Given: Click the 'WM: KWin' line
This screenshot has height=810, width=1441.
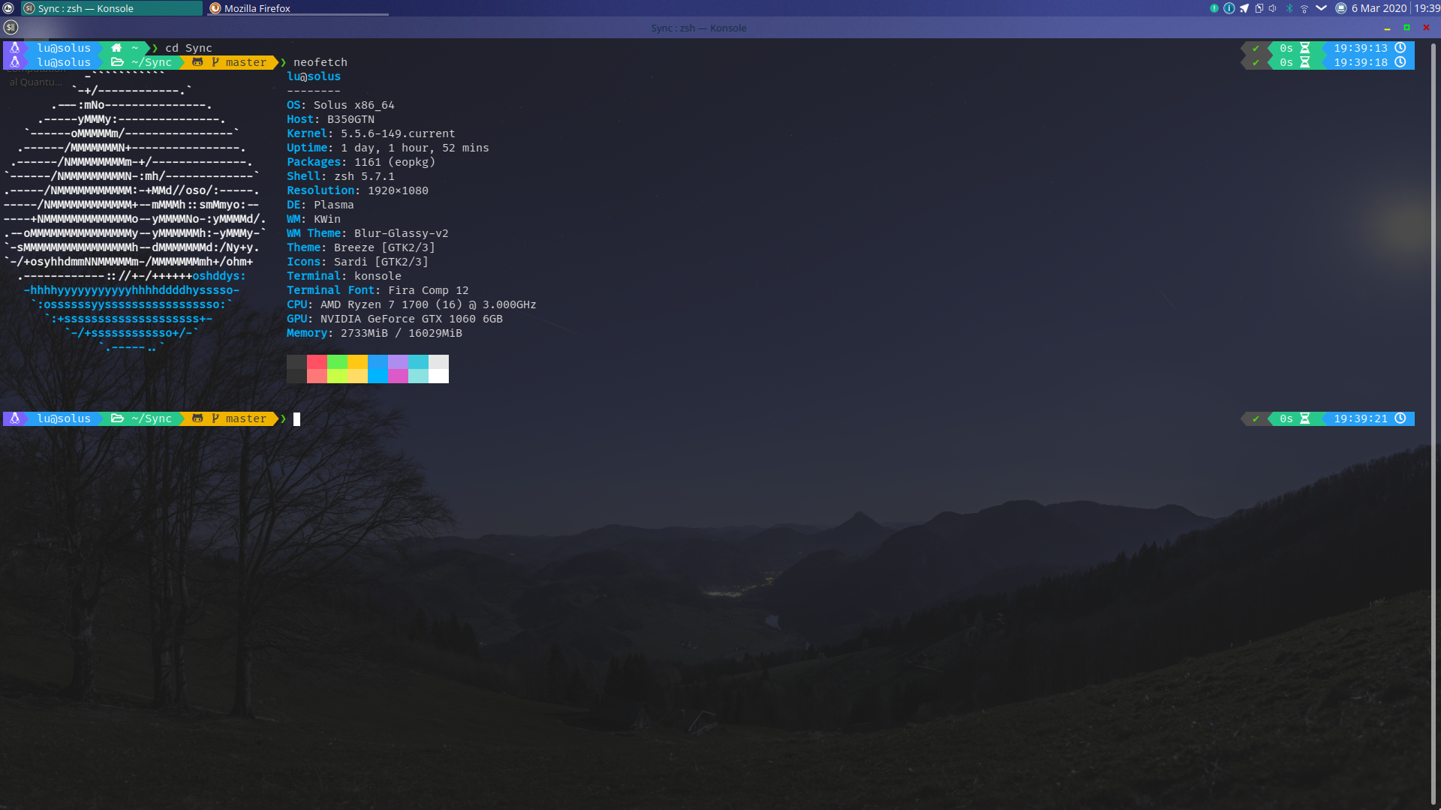Looking at the screenshot, I should 314,219.
